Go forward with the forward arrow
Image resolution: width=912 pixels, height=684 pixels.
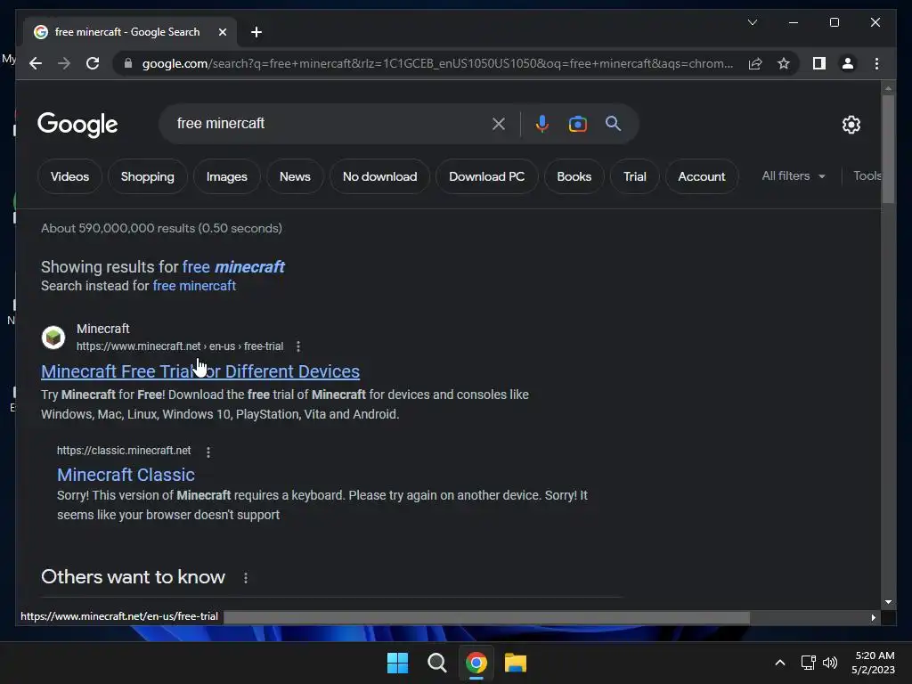[64, 63]
